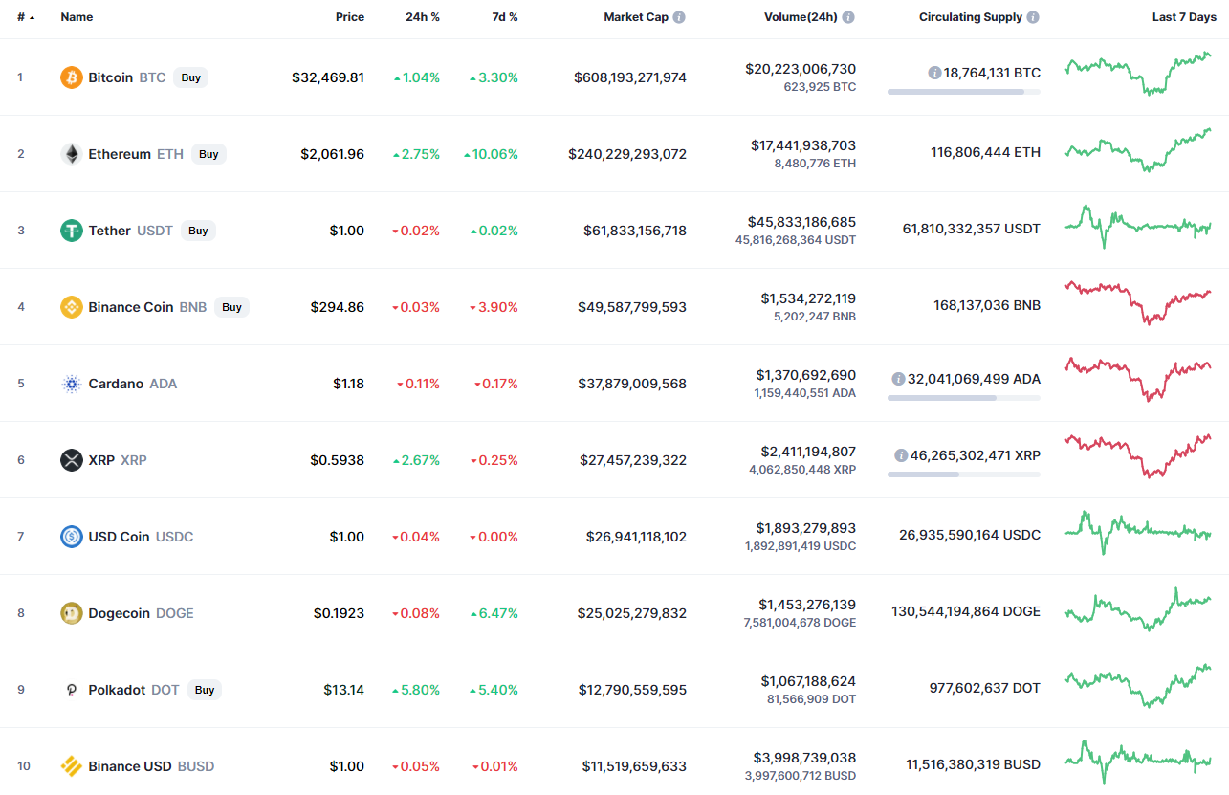This screenshot has height=795, width=1229.
Task: Click the Last 7 Days column header
Action: tap(1184, 17)
